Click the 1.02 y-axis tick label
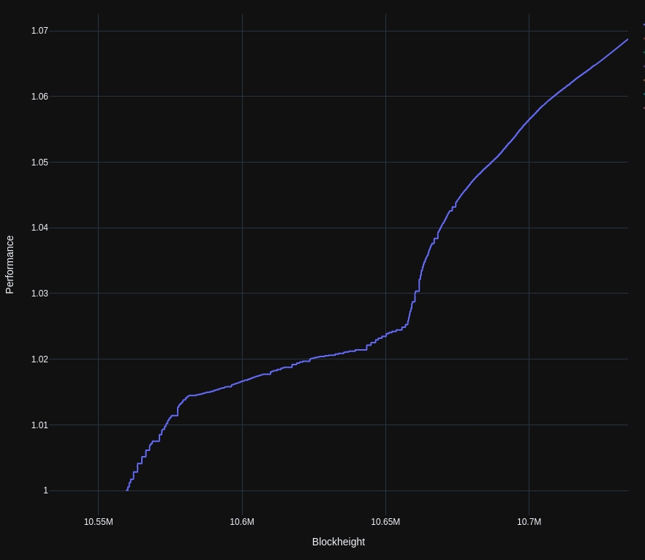 click(39, 359)
